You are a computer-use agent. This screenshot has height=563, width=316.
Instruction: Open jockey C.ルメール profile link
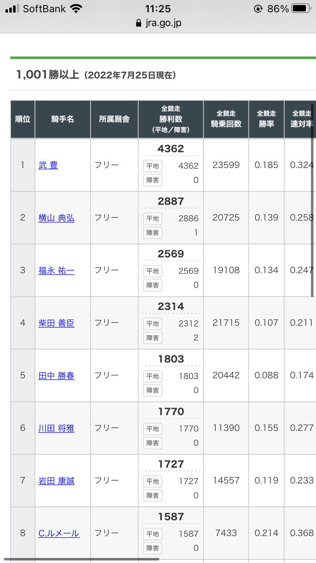pyautogui.click(x=59, y=533)
